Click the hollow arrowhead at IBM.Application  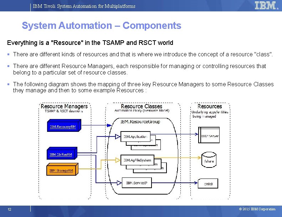click(118, 136)
